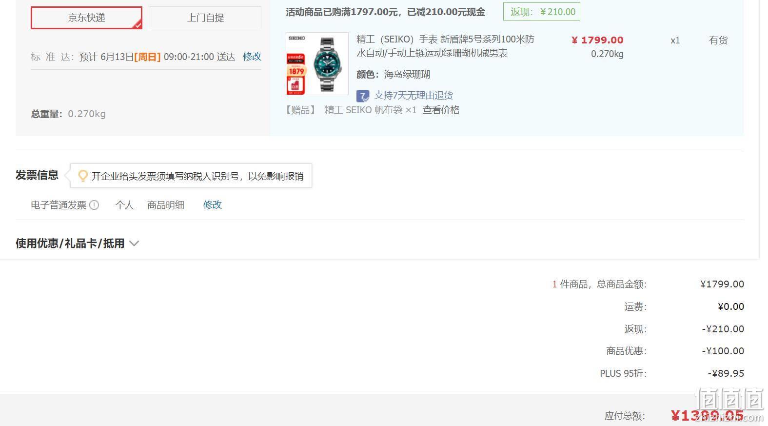Click the 总重量 0.270kg text
This screenshot has height=426, width=768.
[68, 114]
